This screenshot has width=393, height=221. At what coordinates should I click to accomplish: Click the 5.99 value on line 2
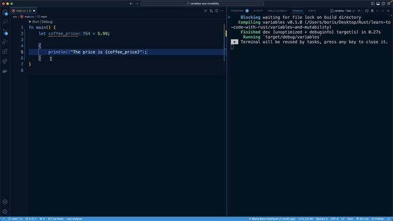click(x=103, y=34)
